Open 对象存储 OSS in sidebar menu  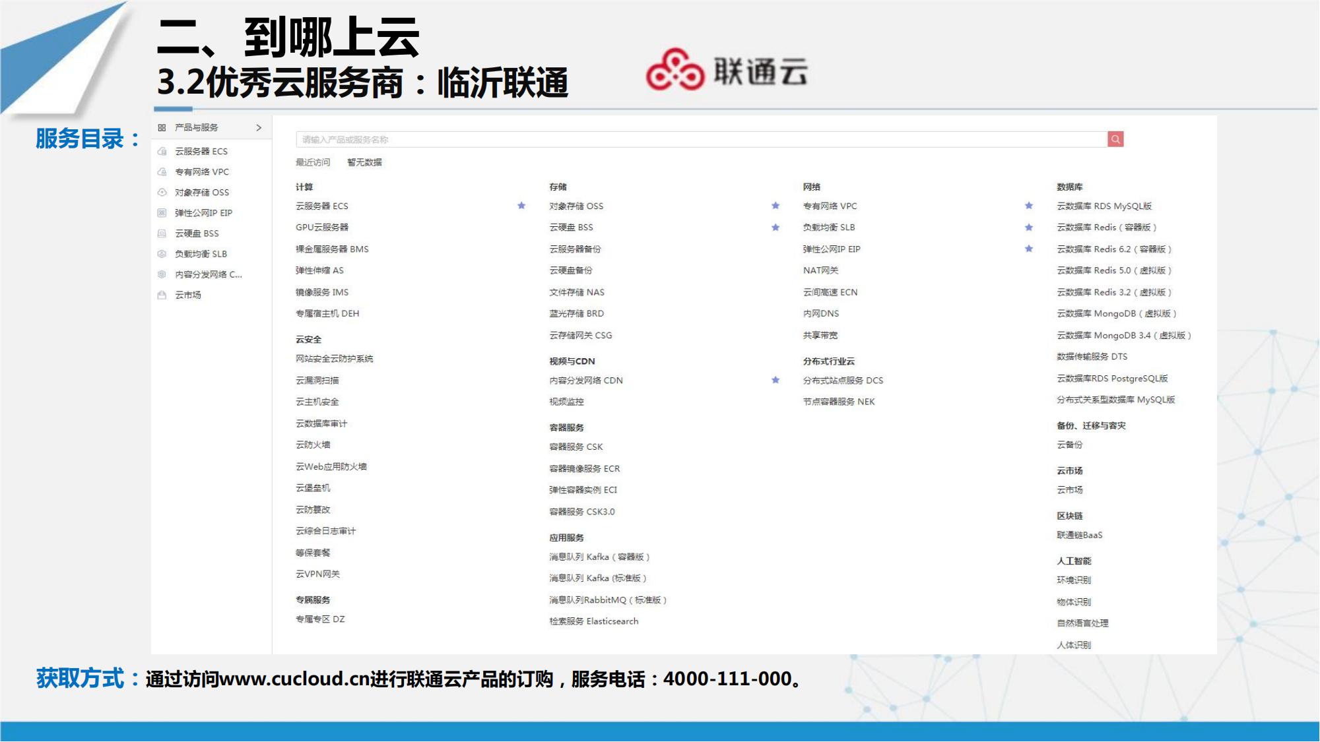pos(202,193)
